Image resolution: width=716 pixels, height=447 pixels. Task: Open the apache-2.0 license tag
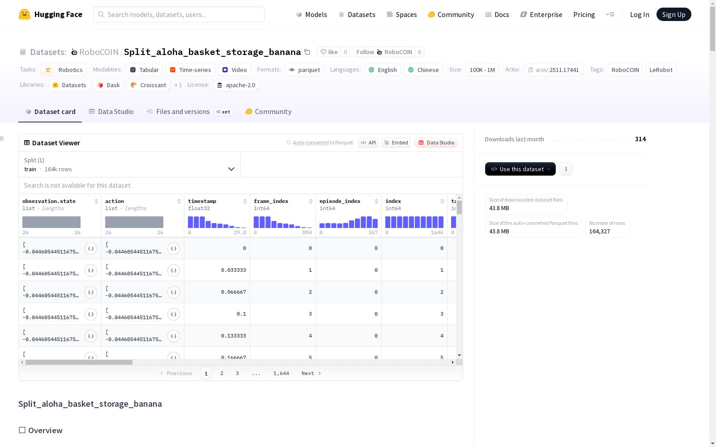pyautogui.click(x=236, y=85)
